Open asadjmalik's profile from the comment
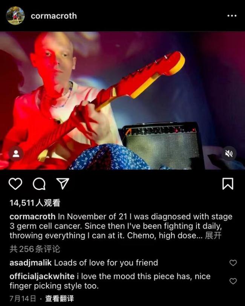 pyautogui.click(x=31, y=263)
